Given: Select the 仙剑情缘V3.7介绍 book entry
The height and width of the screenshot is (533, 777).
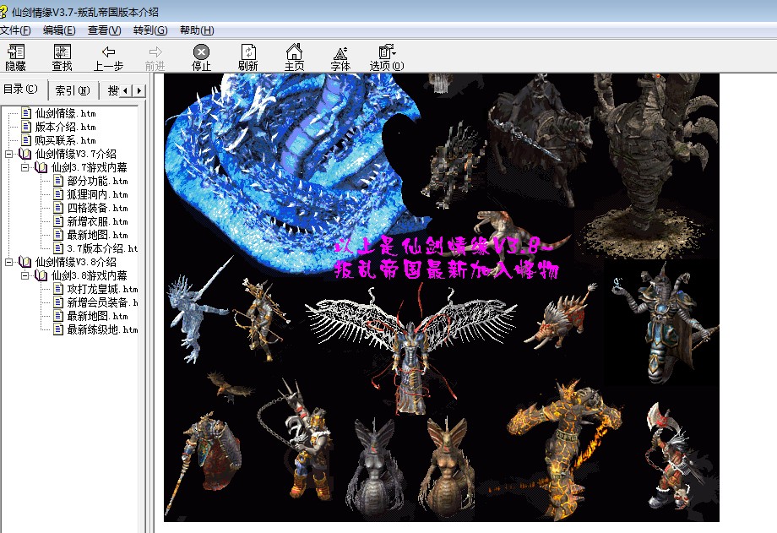Looking at the screenshot, I should [x=75, y=155].
